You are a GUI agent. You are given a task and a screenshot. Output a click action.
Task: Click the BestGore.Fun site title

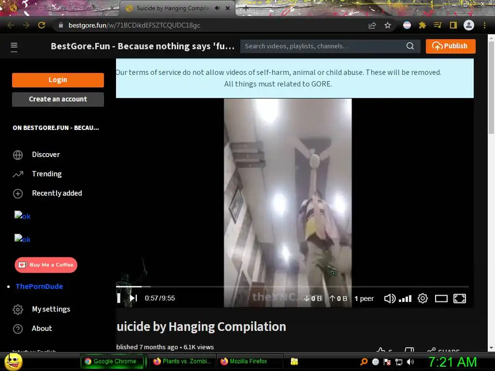(x=143, y=46)
